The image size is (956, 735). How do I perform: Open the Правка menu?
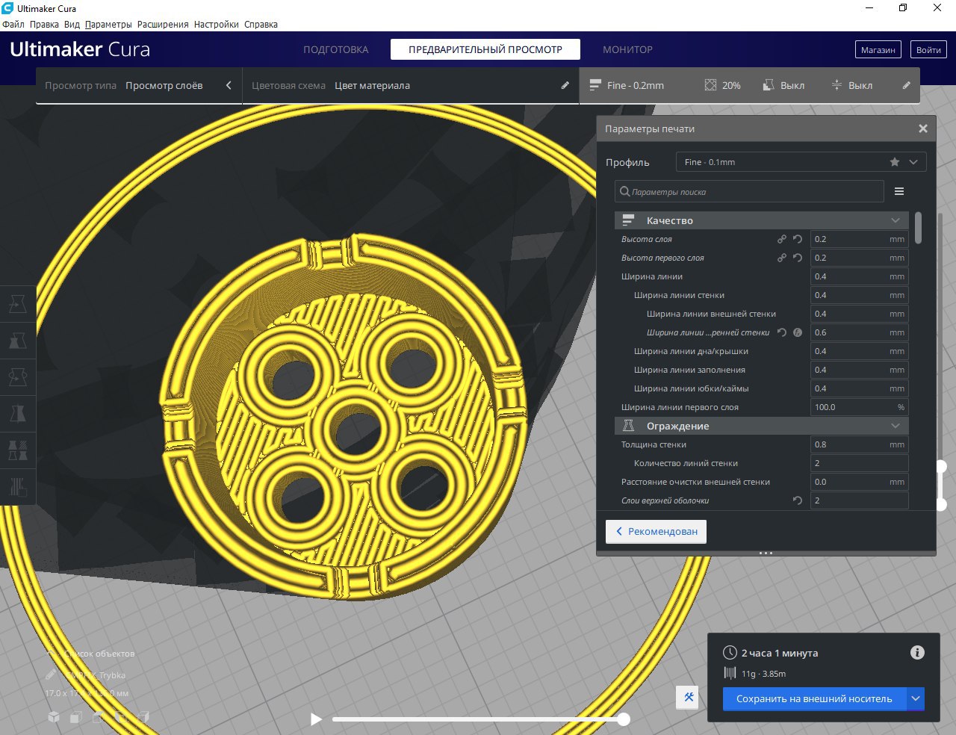pyautogui.click(x=44, y=24)
